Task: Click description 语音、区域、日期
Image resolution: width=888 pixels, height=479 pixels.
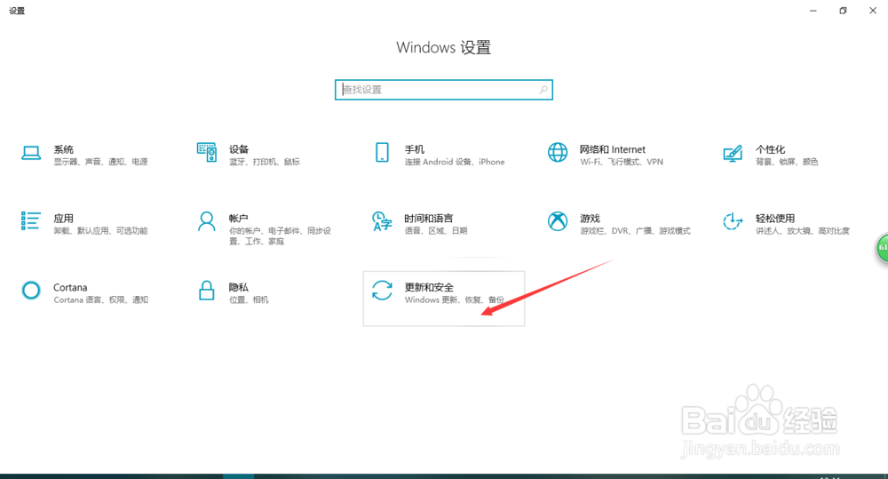Action: tap(436, 231)
